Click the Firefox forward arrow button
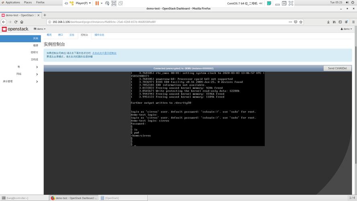This screenshot has height=201, width=357. coord(10,22)
